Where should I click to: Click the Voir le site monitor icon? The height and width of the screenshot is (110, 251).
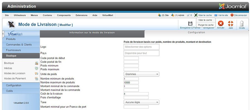click(216, 15)
